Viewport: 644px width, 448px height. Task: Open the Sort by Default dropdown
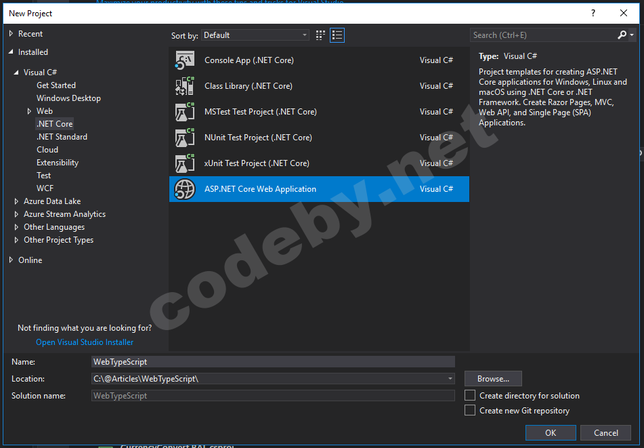[255, 35]
